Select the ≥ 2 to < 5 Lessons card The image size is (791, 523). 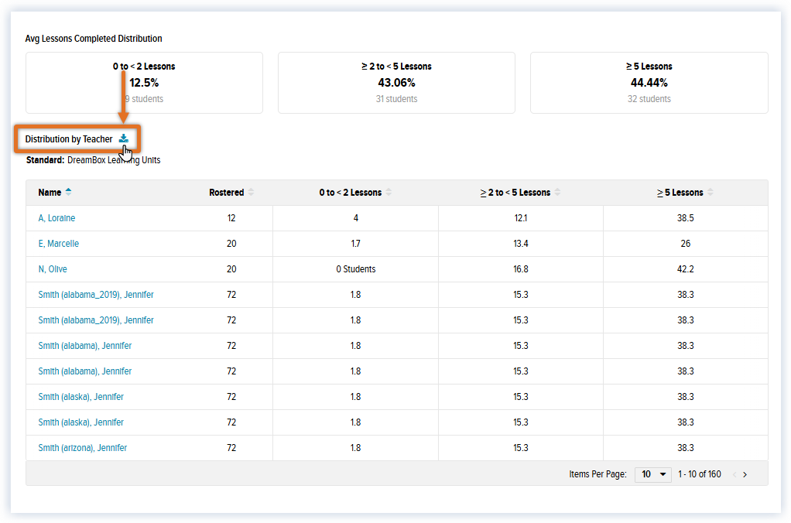[396, 83]
